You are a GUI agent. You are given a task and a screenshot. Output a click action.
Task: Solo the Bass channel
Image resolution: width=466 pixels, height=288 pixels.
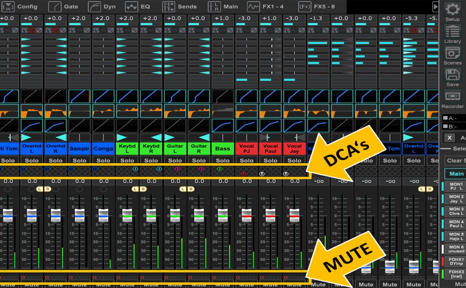tap(223, 160)
